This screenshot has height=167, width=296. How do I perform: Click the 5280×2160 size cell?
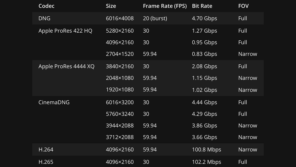(120, 31)
